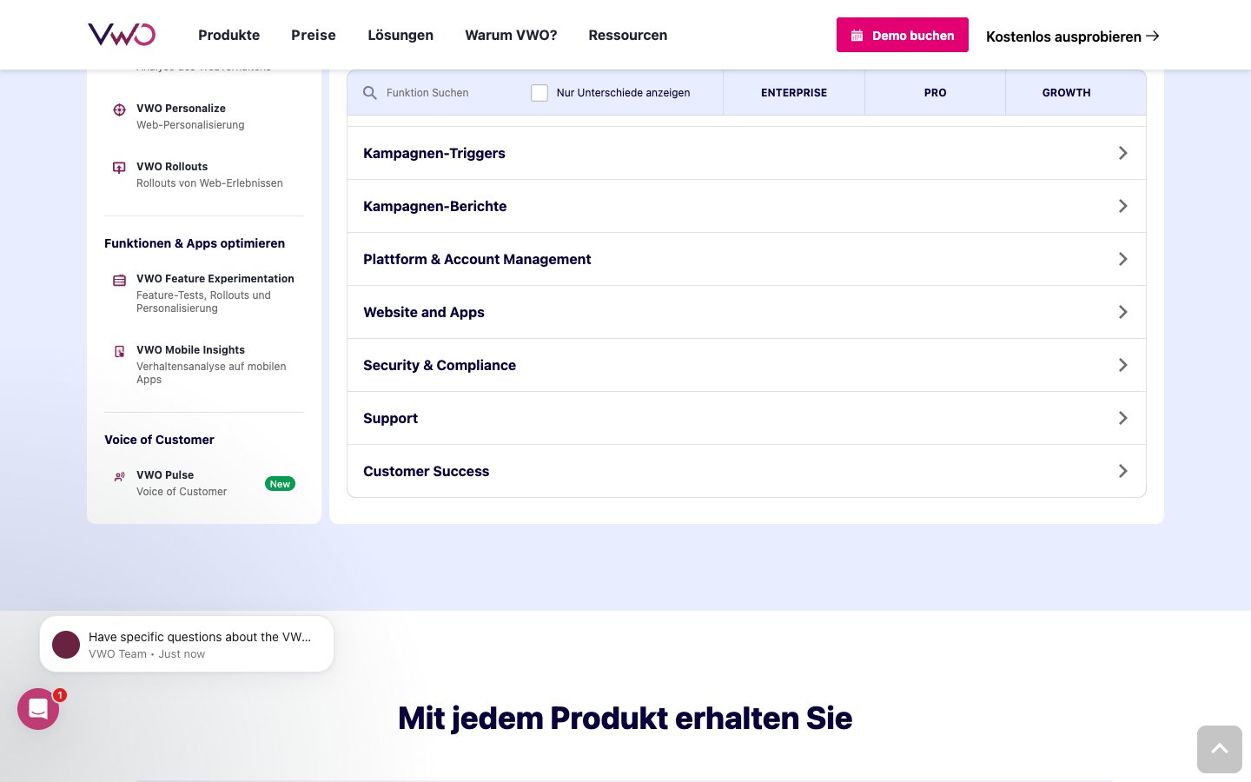
Task: Expand Plattform & Account Management row
Action: [x=746, y=259]
